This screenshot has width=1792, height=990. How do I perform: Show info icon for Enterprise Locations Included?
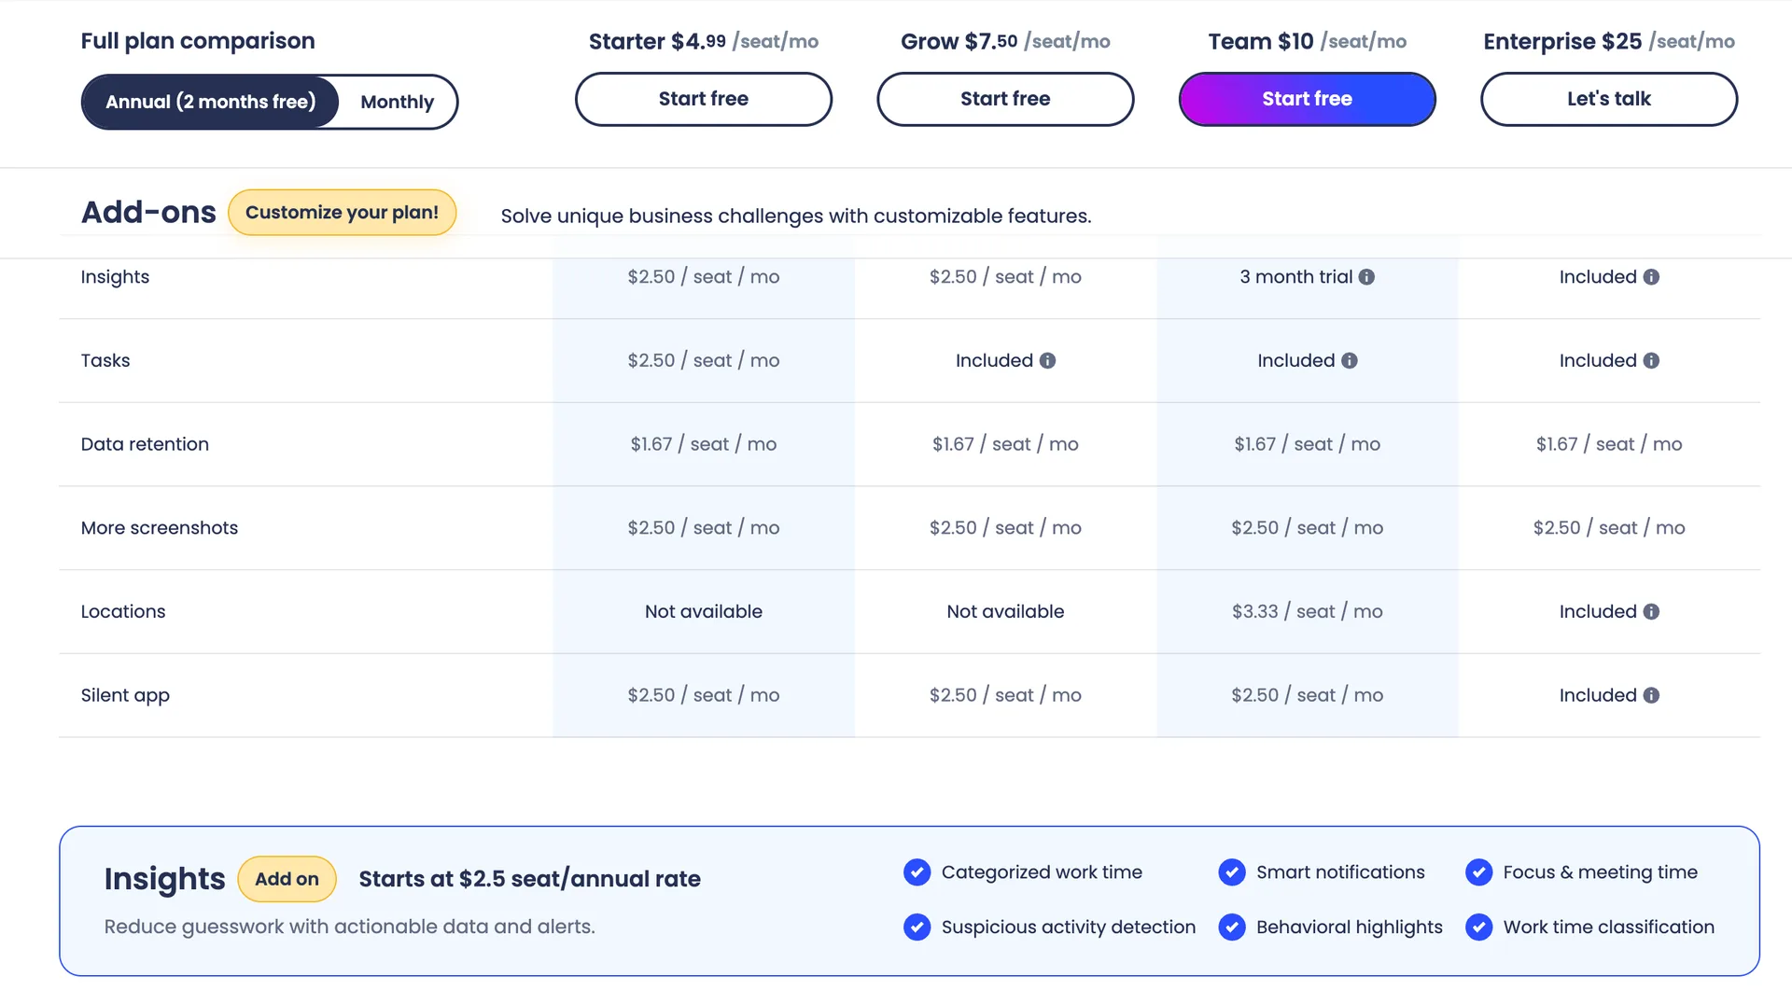click(x=1651, y=612)
